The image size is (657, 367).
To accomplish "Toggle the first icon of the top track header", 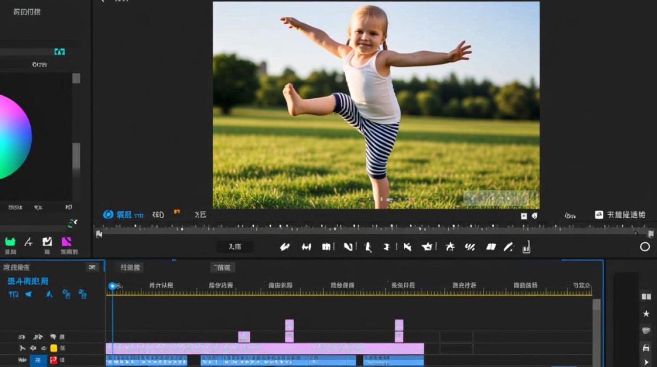I will [22, 337].
